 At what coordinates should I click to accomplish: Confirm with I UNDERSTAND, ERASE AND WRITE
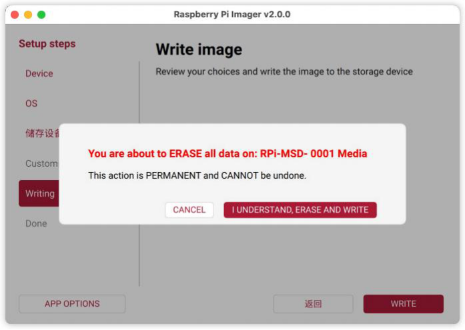tap(300, 210)
